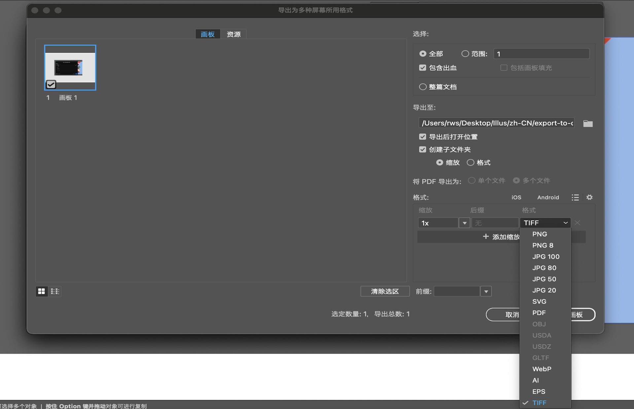Open the format settings gear
634x409 pixels.
[590, 197]
